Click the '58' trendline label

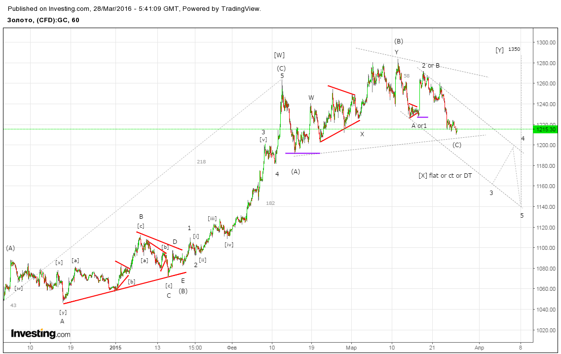(407, 76)
